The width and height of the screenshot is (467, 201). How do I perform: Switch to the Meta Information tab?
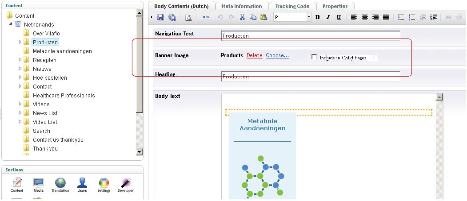242,6
